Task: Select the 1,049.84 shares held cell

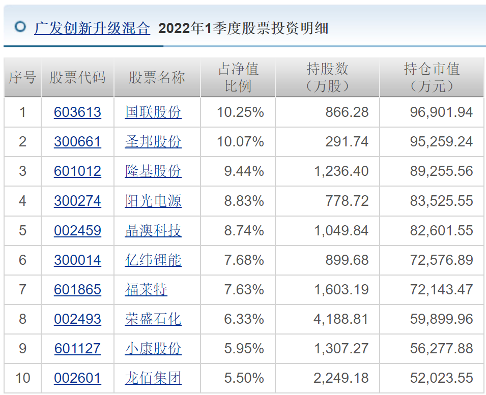Action: pos(327,231)
